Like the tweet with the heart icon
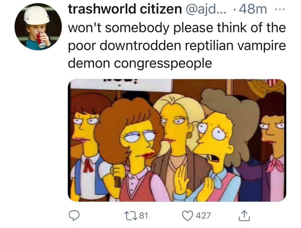 coord(187,216)
